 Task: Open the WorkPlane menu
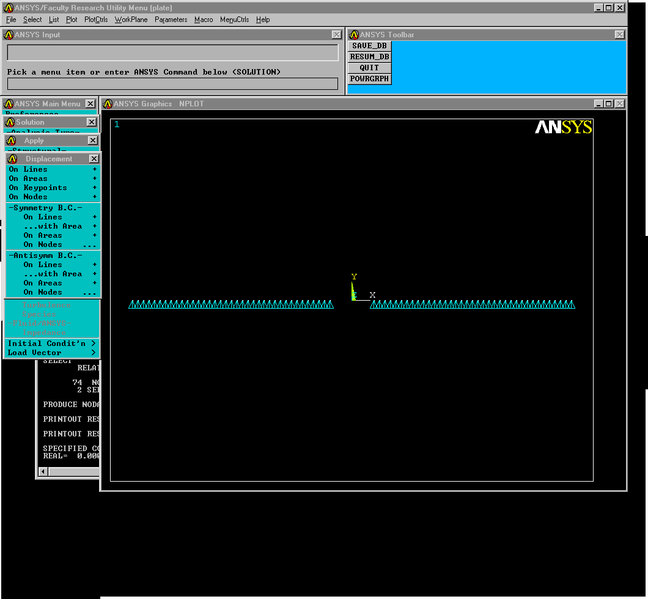coord(131,20)
